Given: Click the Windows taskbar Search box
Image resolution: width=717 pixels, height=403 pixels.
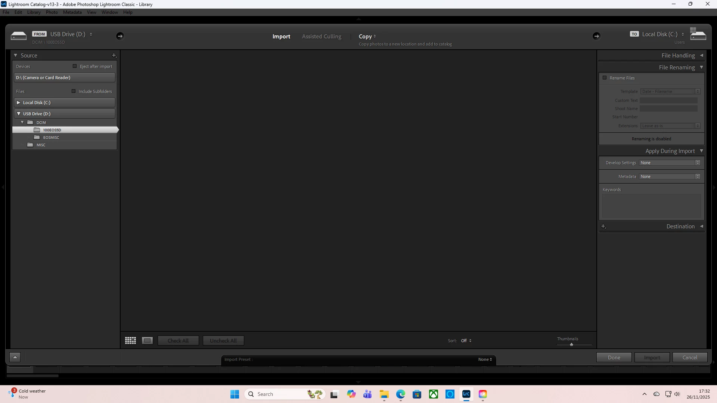Looking at the screenshot, I should pyautogui.click(x=285, y=394).
